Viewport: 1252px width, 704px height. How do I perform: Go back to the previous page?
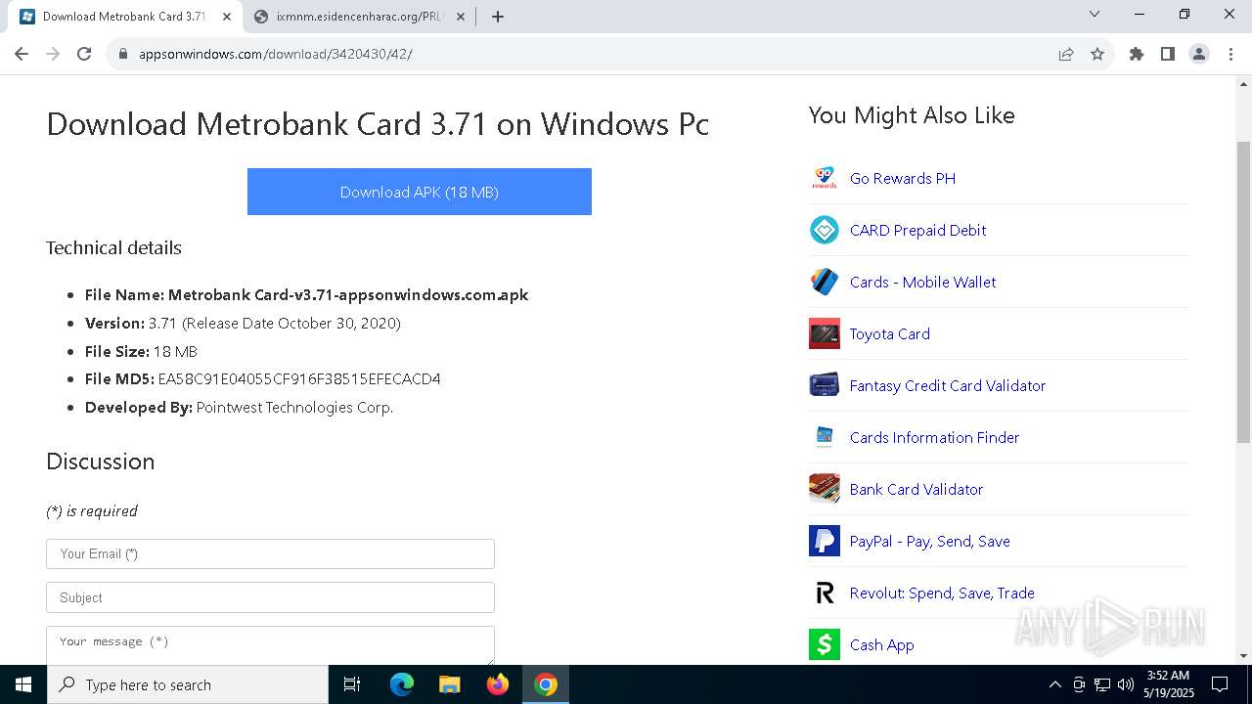click(22, 54)
